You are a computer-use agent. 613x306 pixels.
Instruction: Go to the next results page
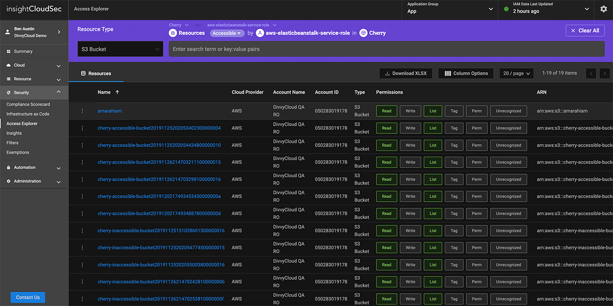(x=605, y=74)
